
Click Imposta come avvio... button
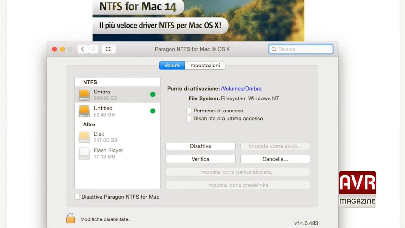[275, 146]
